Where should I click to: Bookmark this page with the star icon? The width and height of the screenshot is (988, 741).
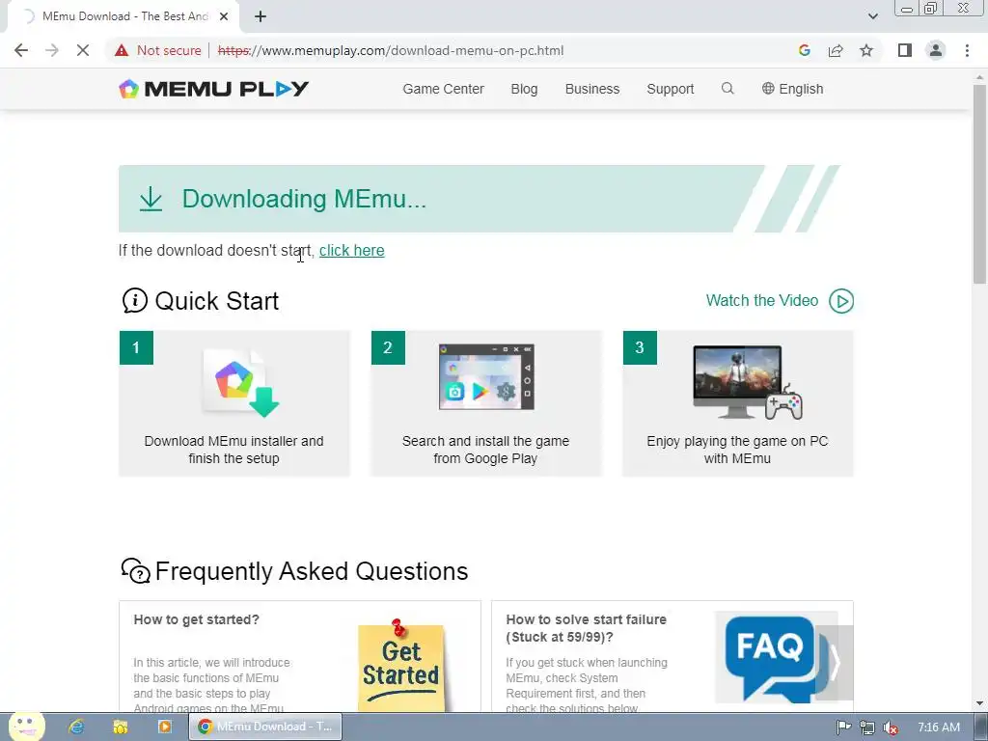click(x=866, y=50)
